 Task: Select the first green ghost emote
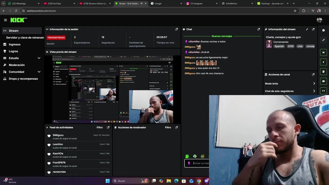click(187, 156)
